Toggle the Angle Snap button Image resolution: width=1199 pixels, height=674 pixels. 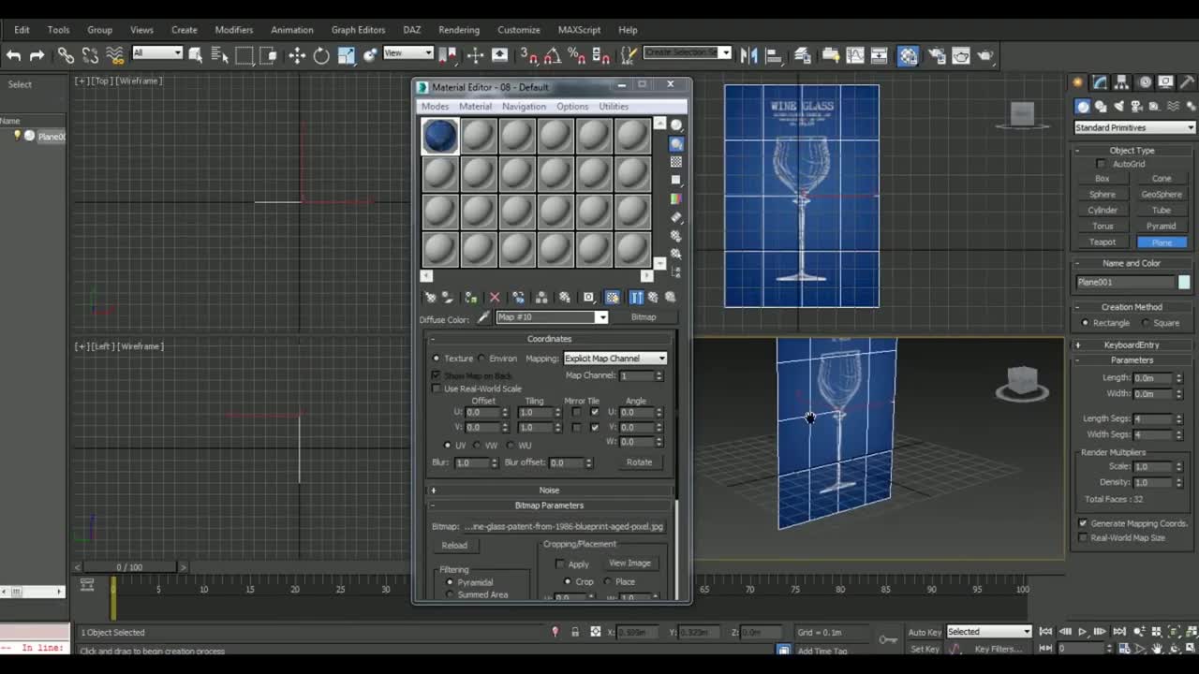(554, 55)
